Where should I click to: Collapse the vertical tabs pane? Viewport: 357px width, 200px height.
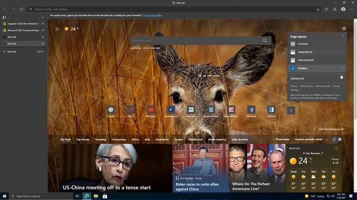pyautogui.click(x=43, y=17)
